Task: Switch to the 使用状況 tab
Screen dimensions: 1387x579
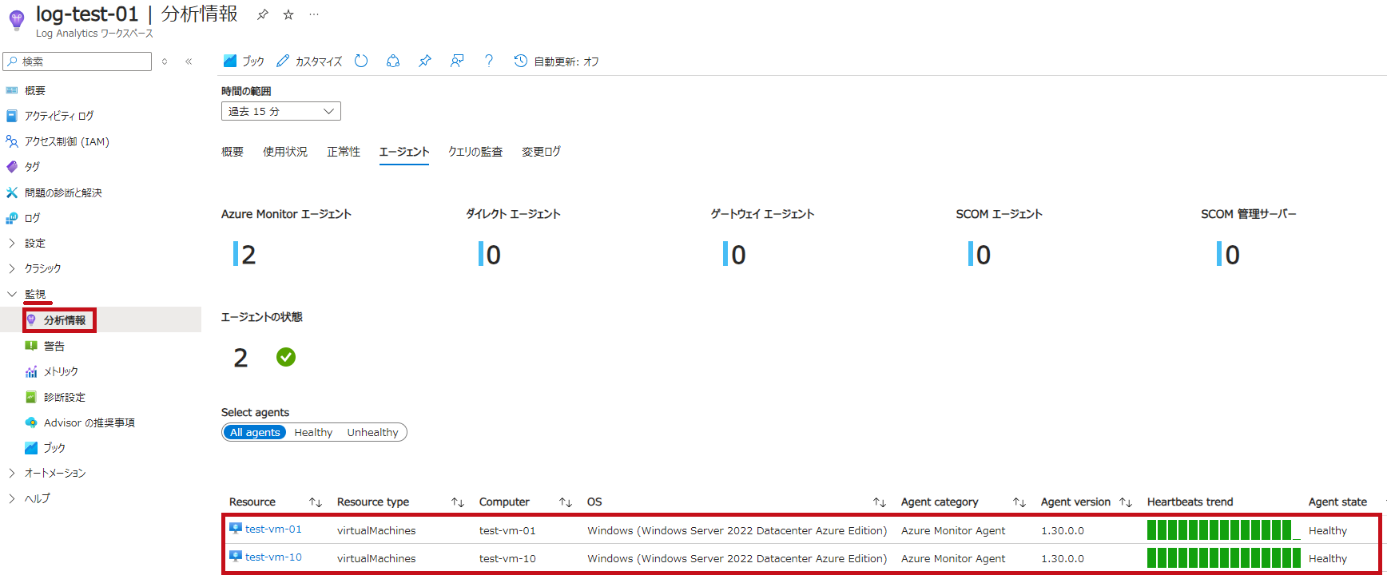Action: 285,152
